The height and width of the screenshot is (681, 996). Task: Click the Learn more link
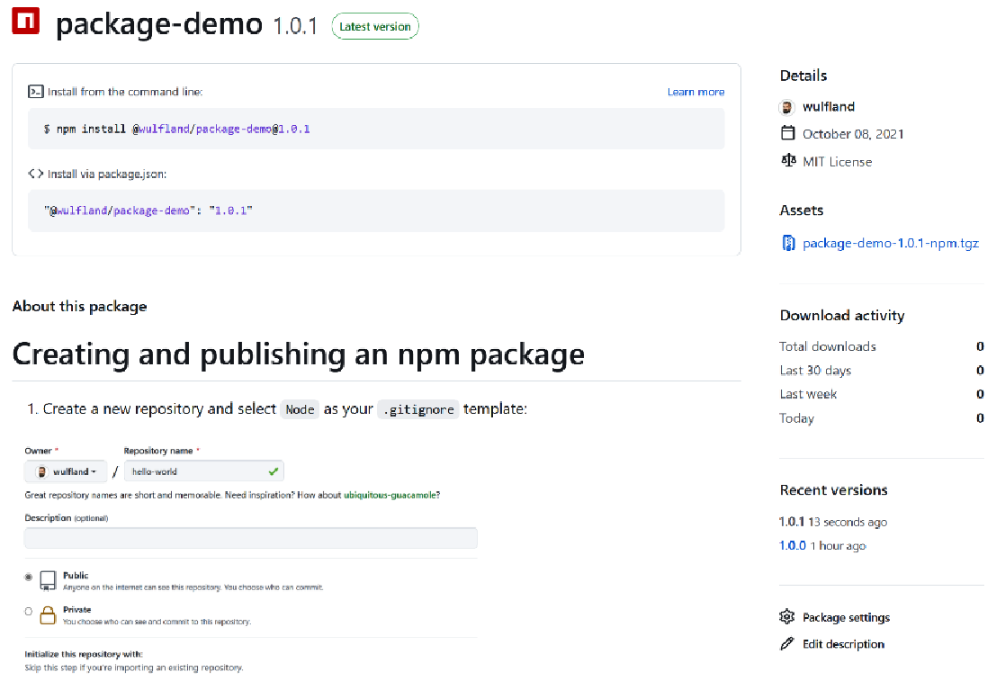click(x=695, y=92)
